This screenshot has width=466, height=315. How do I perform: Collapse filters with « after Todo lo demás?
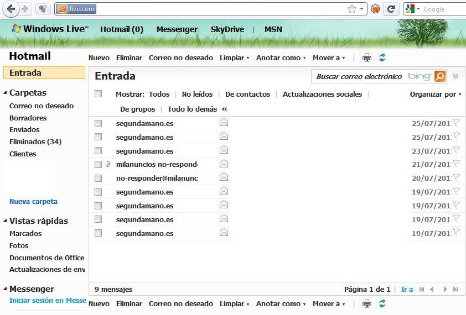224,109
